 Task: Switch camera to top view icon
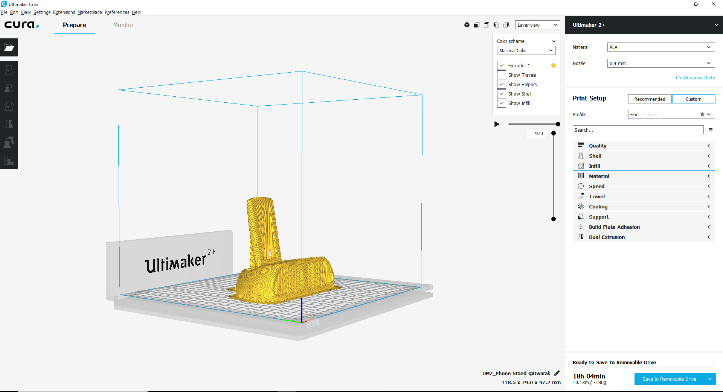coord(487,25)
